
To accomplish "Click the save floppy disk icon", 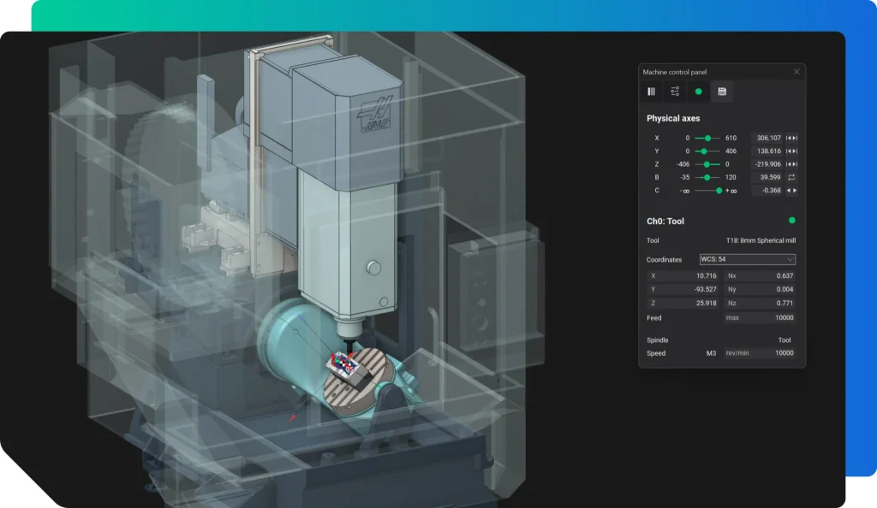I will pyautogui.click(x=722, y=92).
